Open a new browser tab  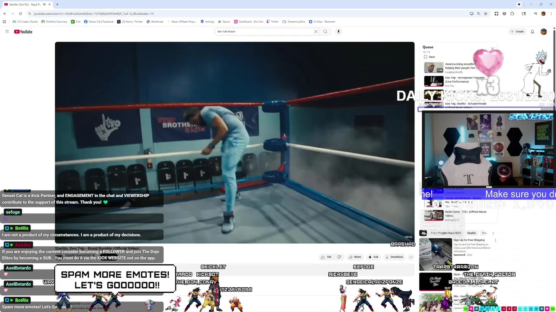tap(57, 4)
